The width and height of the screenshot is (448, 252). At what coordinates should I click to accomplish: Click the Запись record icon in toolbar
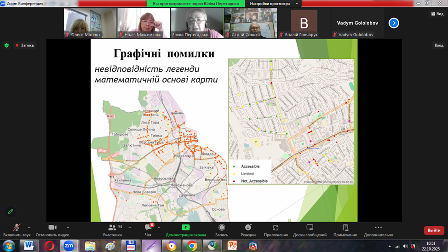[222, 228]
